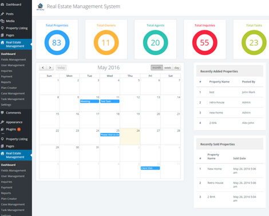
Task: Open Posts via the pin icon
Action: click(x=2, y=14)
